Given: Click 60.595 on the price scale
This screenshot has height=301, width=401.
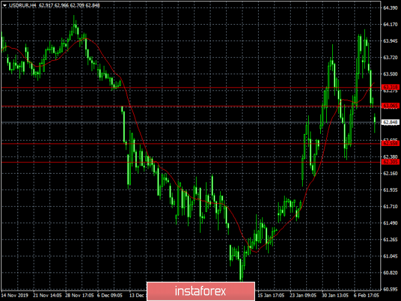Looking at the screenshot, I should (x=391, y=289).
